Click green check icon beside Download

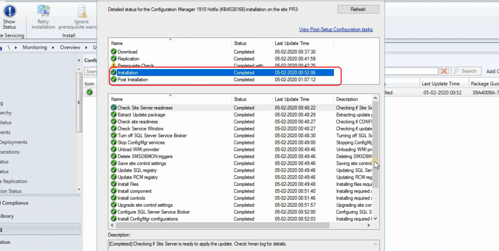point(114,52)
